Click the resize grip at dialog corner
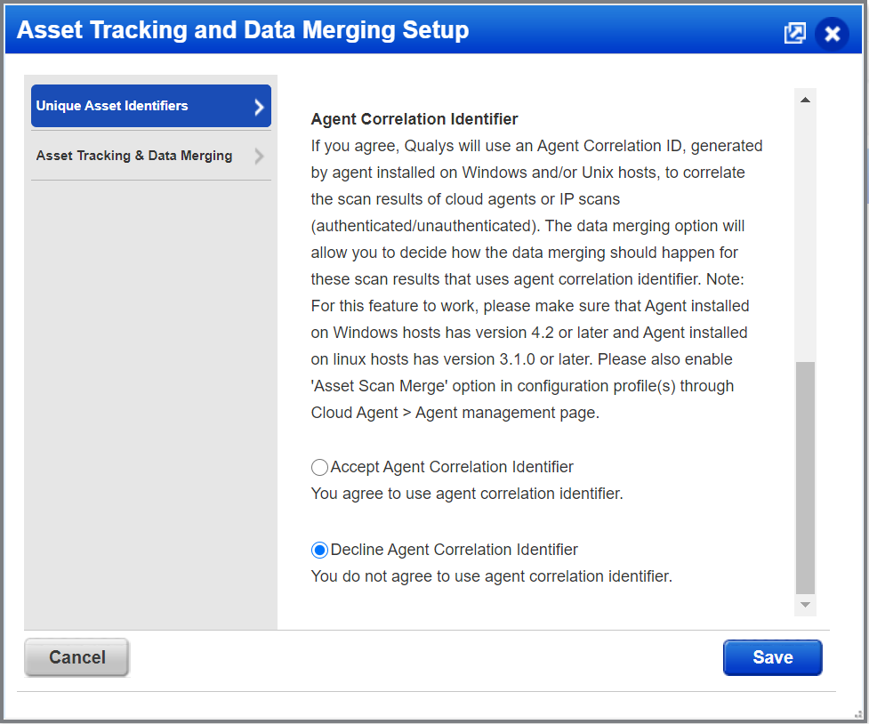This screenshot has width=869, height=724. pyautogui.click(x=858, y=714)
